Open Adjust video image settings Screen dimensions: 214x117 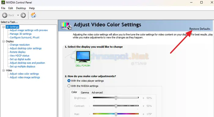(x=25, y=77)
